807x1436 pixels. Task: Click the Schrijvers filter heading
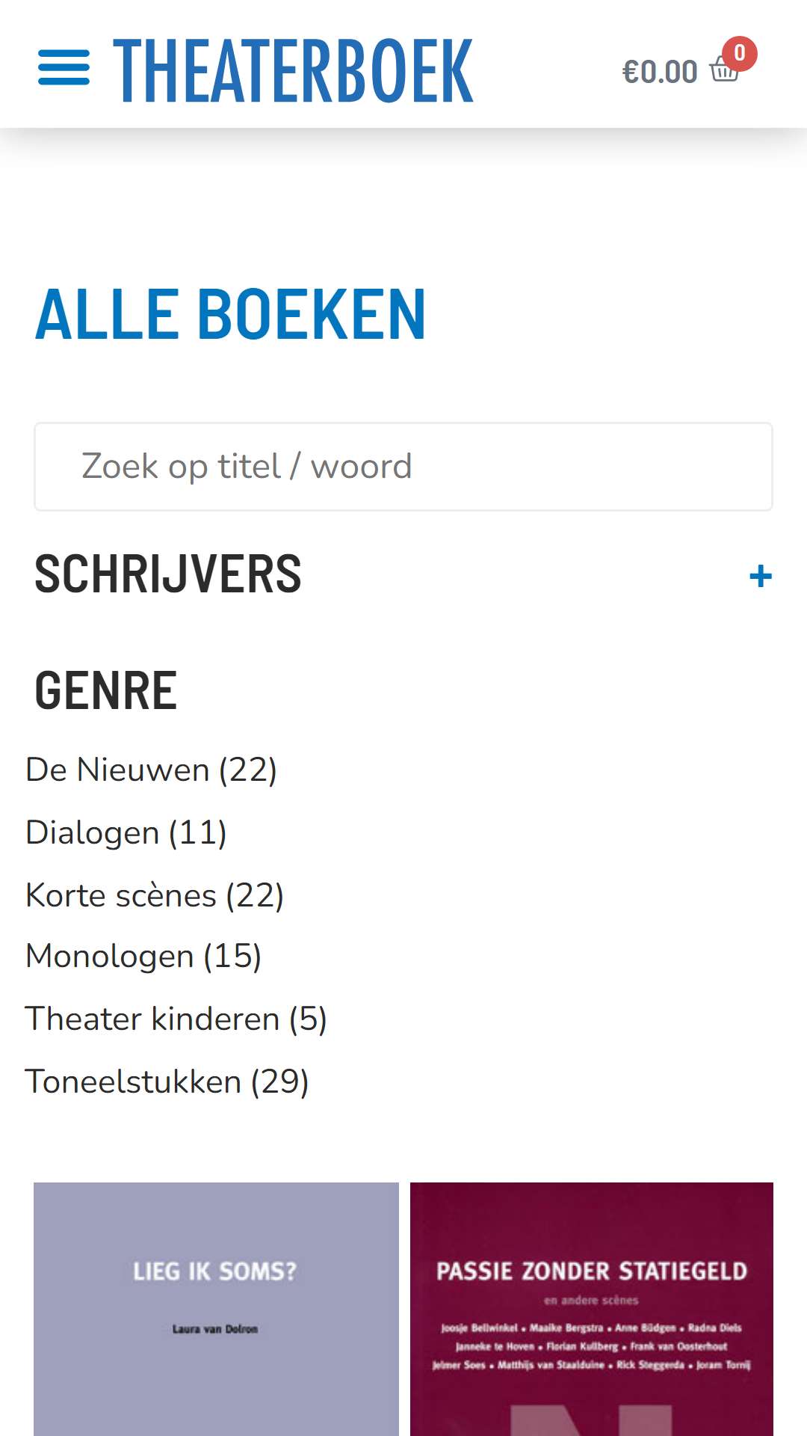click(168, 574)
